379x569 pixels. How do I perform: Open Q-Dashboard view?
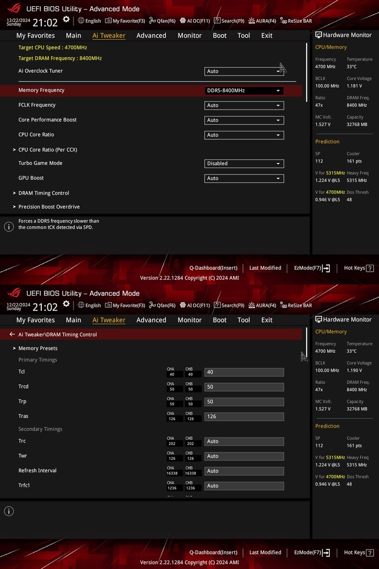(213, 267)
